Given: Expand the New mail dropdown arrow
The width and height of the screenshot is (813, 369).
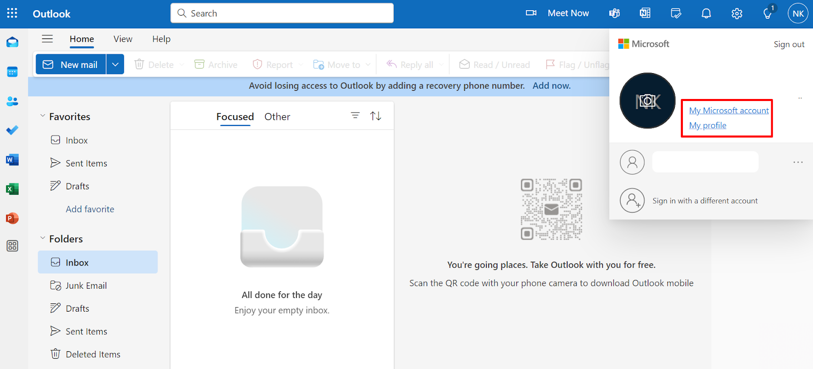Looking at the screenshot, I should (115, 64).
